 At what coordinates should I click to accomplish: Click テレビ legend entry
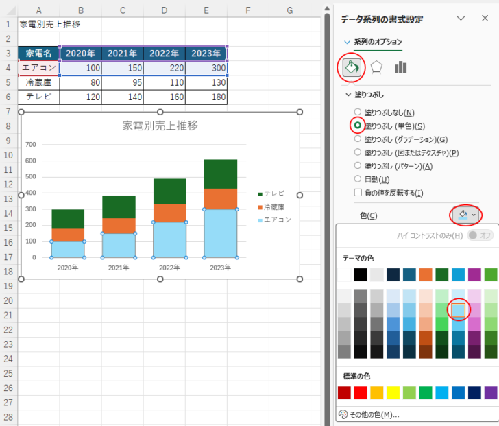(x=271, y=193)
